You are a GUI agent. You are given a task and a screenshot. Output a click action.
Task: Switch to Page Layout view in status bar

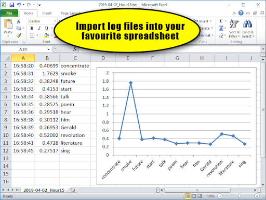pyautogui.click(x=194, y=196)
